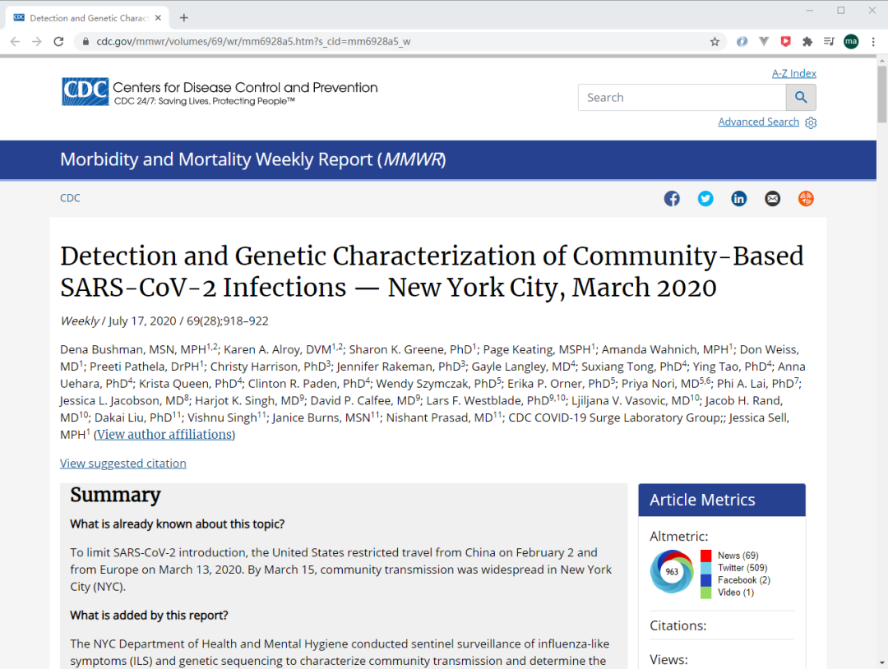Bookmark this page with the star icon

click(715, 41)
